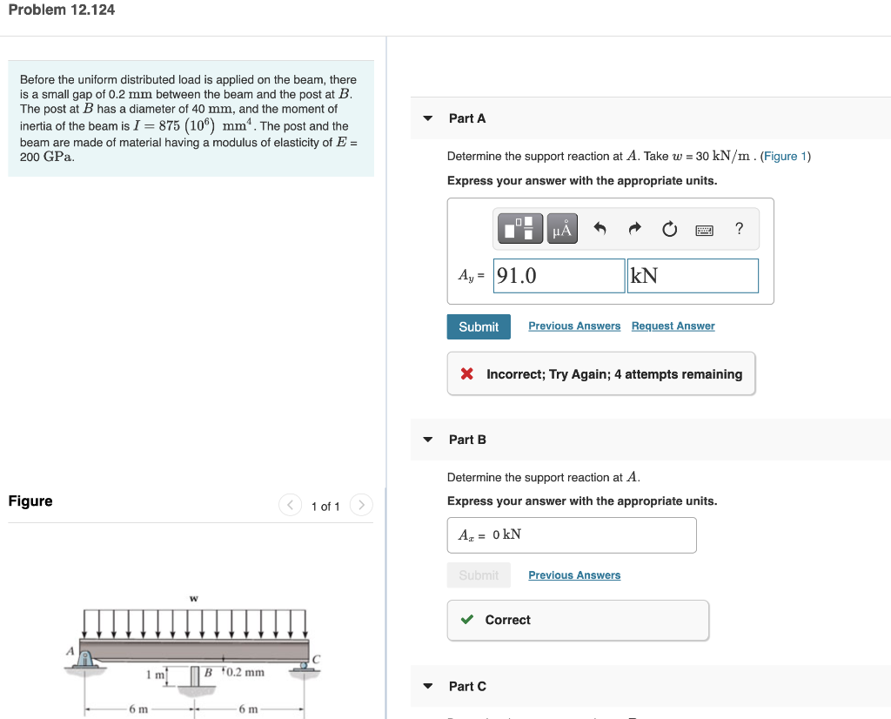Expand the Part C section
Image resolution: width=891 pixels, height=719 pixels.
tap(427, 686)
